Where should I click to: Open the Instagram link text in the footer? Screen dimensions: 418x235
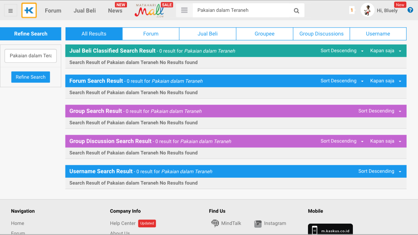coord(275,223)
